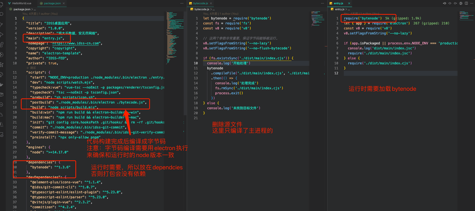Open more actions menu in entry.js editor
The height and width of the screenshot is (211, 475).
471,3
